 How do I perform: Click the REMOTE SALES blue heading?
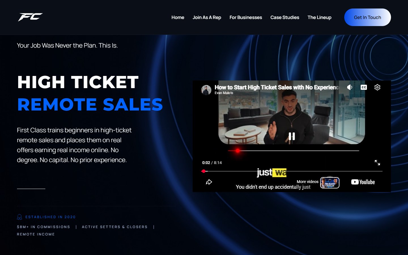click(x=90, y=105)
